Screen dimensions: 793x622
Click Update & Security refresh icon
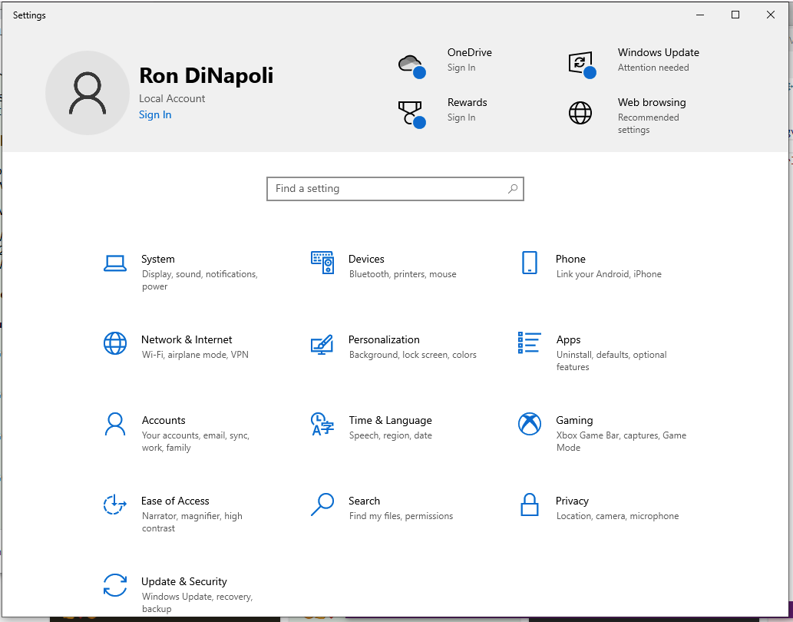(x=115, y=585)
